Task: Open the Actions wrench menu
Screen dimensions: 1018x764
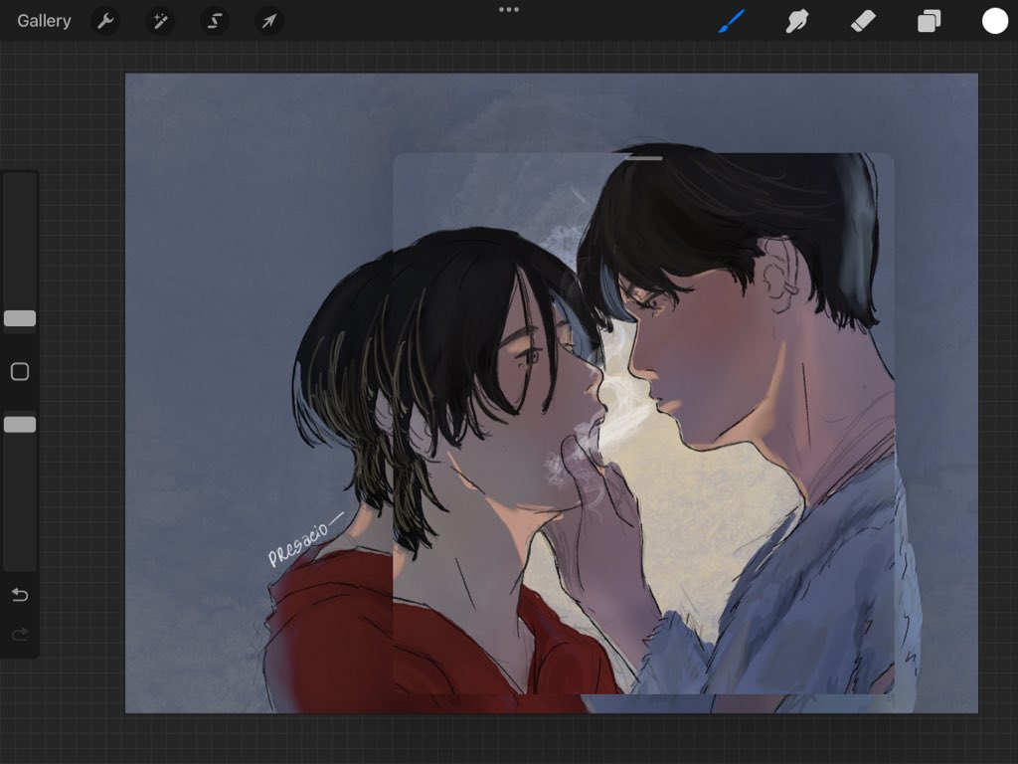Action: tap(105, 21)
